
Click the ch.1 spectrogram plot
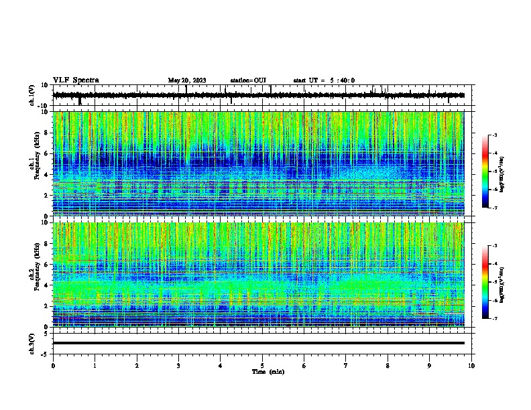[258, 163]
